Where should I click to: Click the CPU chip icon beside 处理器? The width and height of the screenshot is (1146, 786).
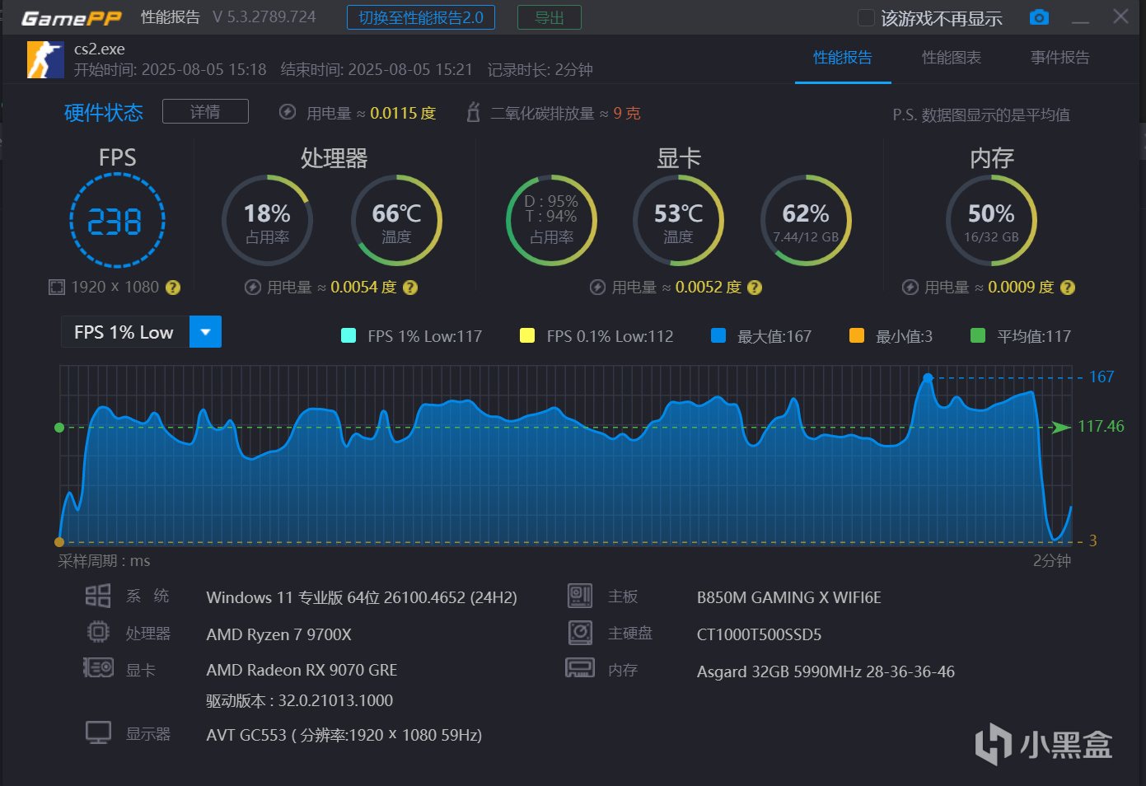click(x=98, y=632)
